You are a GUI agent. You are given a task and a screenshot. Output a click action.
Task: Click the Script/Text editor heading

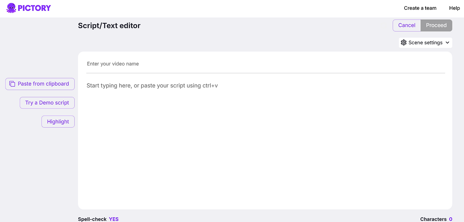[x=109, y=26]
